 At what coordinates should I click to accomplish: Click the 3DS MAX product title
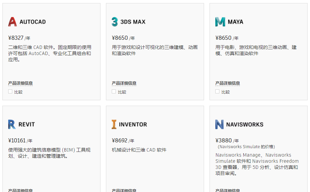pyautogui.click(x=133, y=22)
